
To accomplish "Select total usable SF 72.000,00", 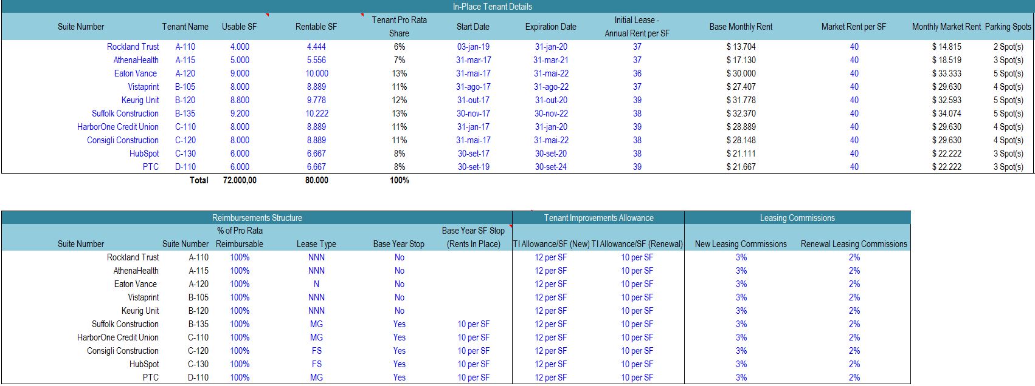I will 240,180.
